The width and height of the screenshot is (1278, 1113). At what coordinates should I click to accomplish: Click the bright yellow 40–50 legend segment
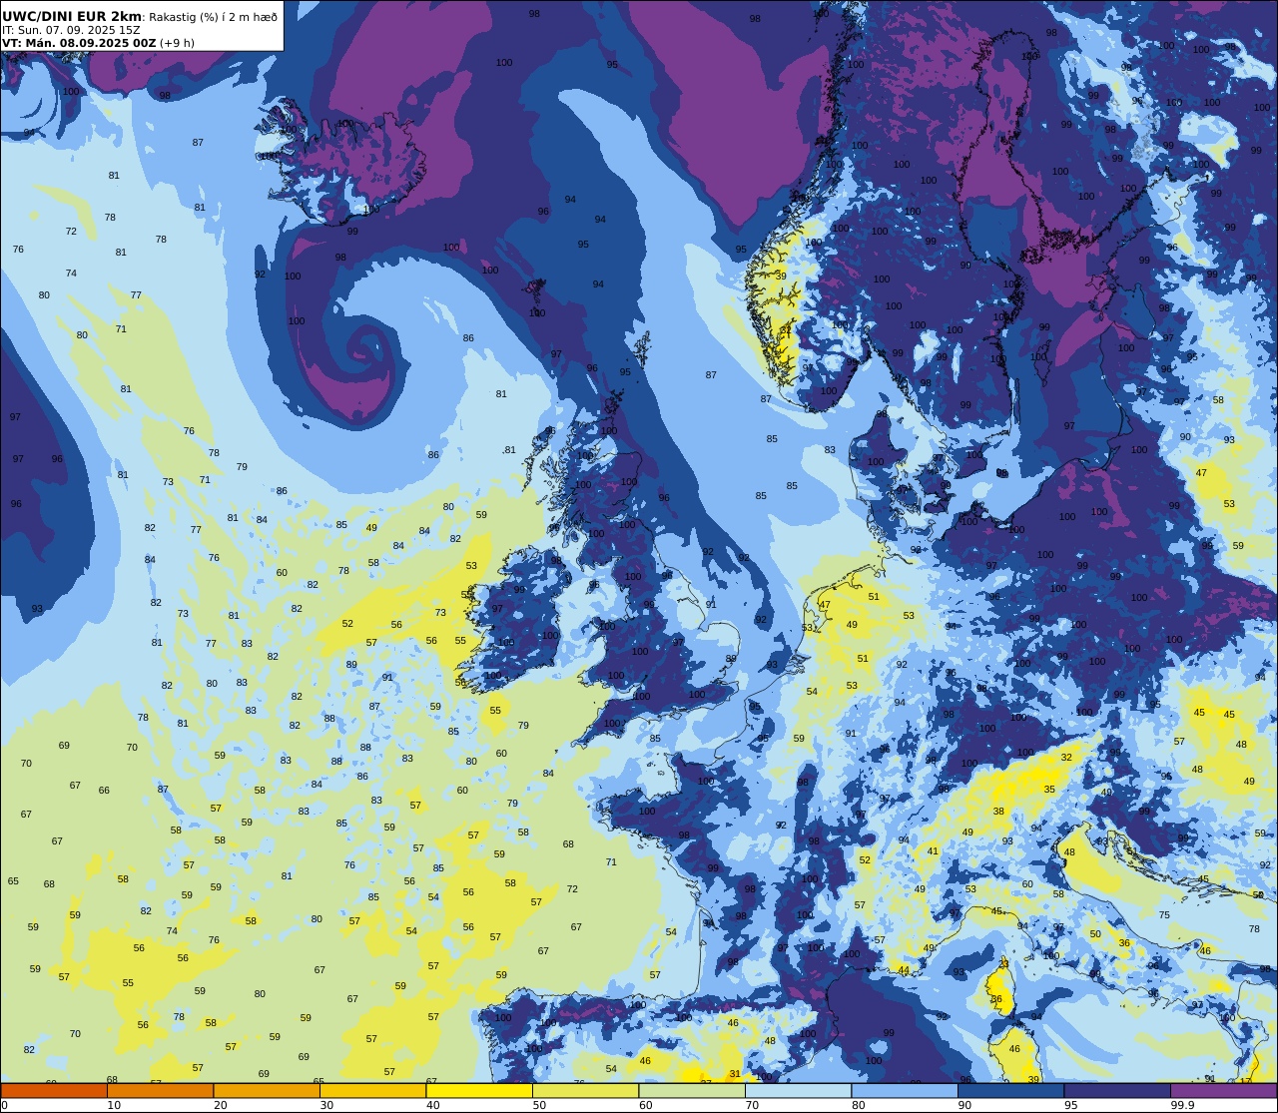pos(479,1091)
